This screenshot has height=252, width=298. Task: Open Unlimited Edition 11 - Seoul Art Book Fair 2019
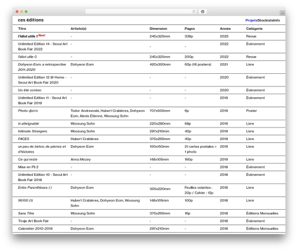pyautogui.click(x=42, y=100)
